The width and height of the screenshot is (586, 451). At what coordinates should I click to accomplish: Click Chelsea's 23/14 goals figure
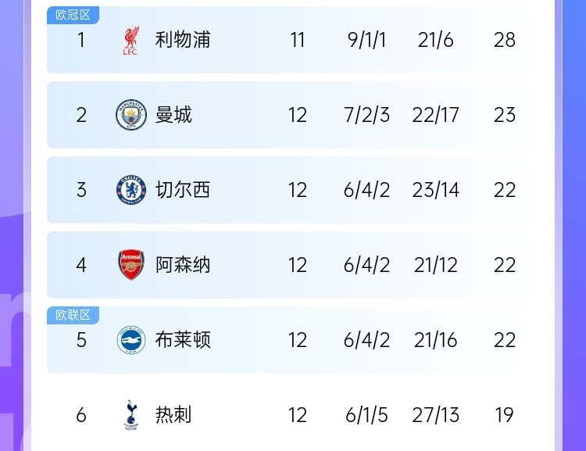coord(435,190)
